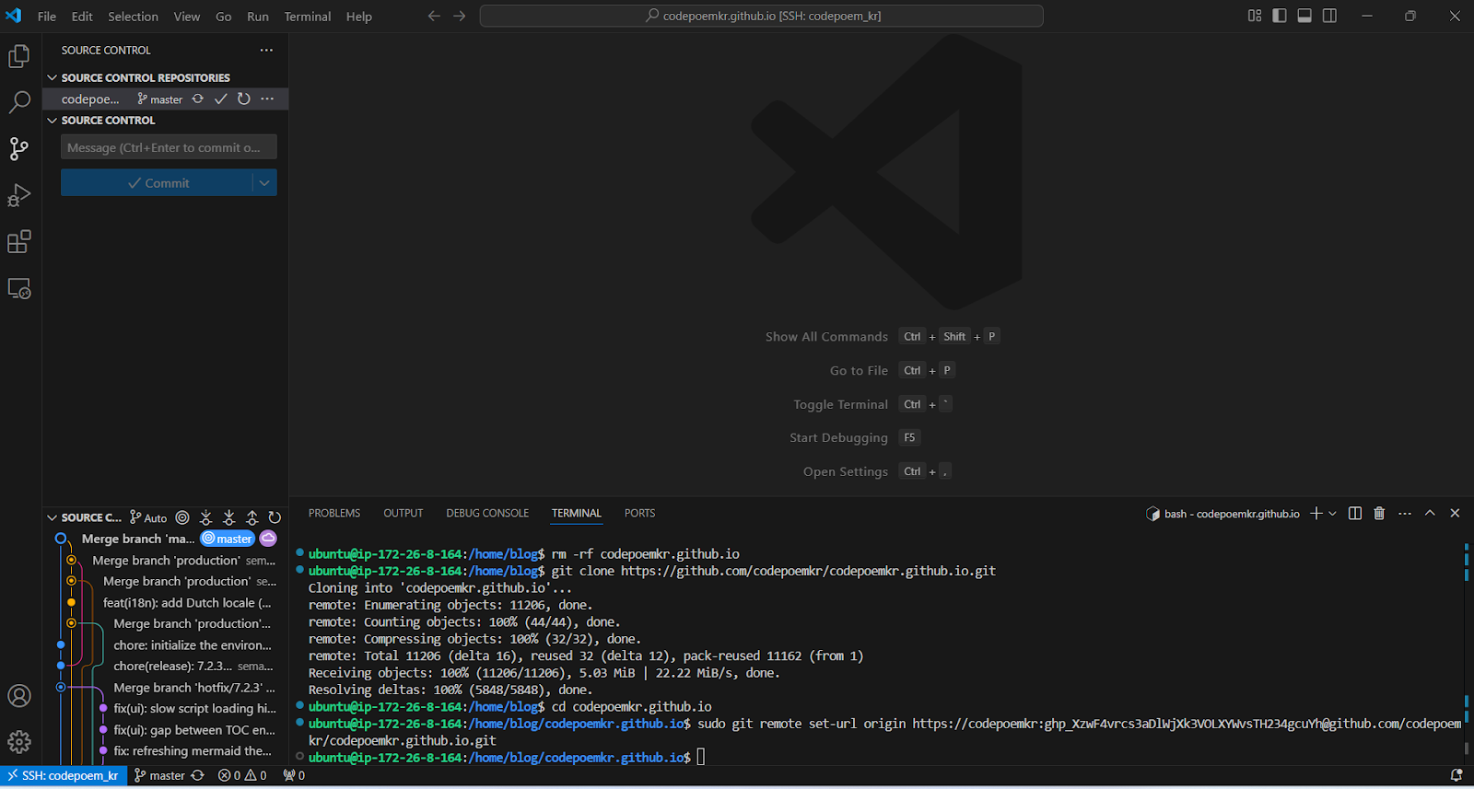
Task: Open the Remote Explorer view
Action: coord(19,288)
